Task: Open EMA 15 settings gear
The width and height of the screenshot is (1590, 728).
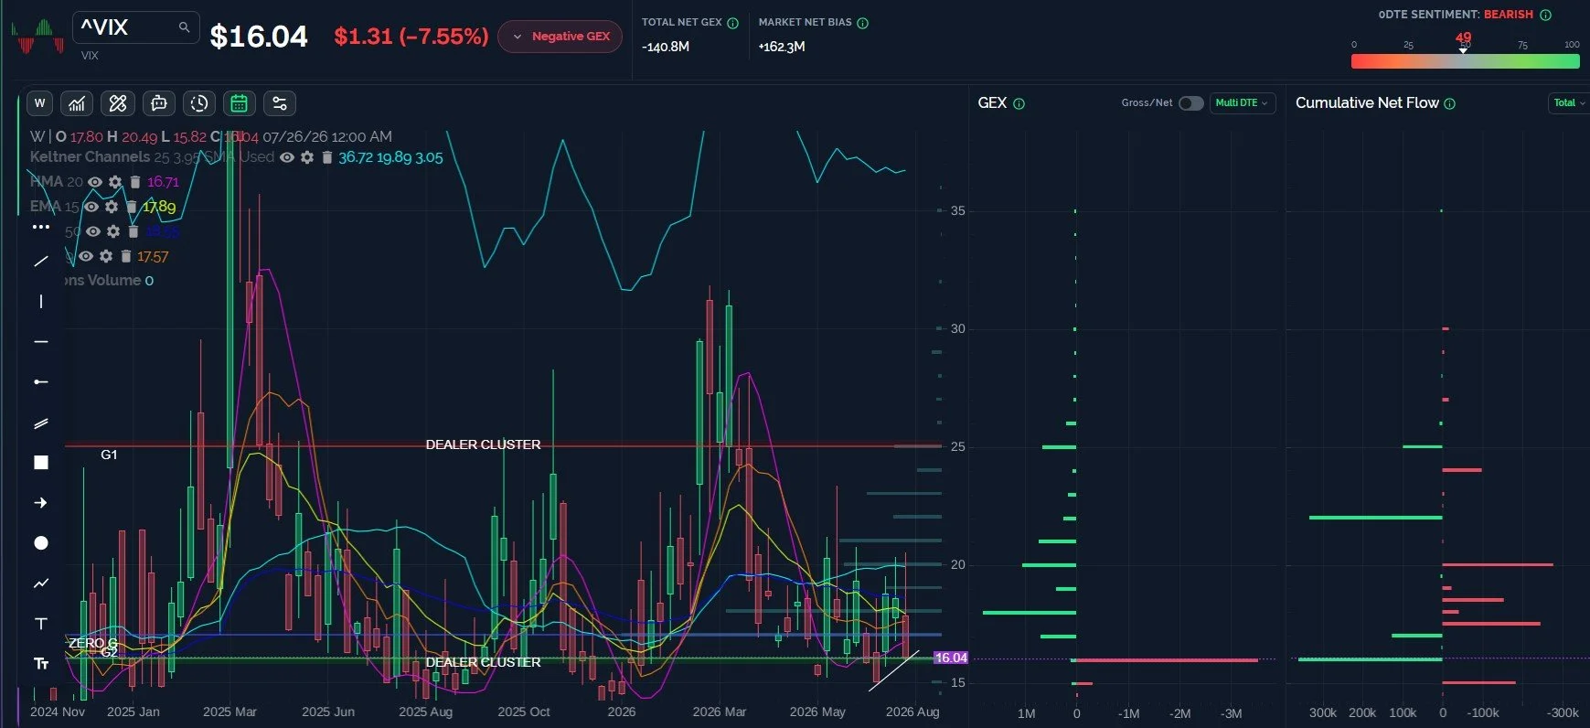Action: (112, 207)
